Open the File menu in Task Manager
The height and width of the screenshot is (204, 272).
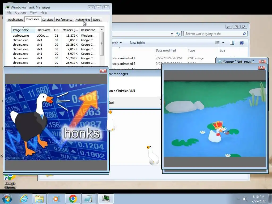(x=9, y=12)
